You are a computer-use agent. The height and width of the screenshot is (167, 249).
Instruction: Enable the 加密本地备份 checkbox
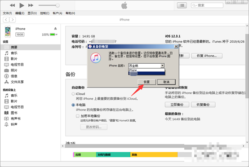point(77,116)
